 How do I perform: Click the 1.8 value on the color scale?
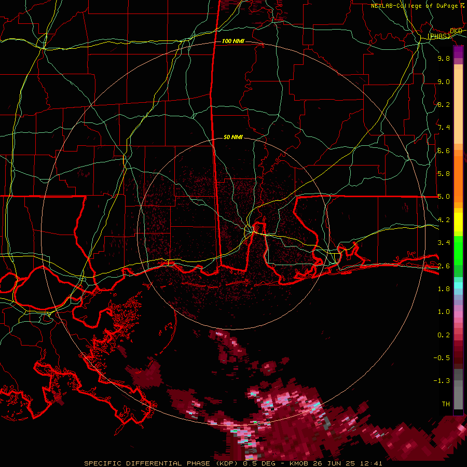pyautogui.click(x=444, y=289)
